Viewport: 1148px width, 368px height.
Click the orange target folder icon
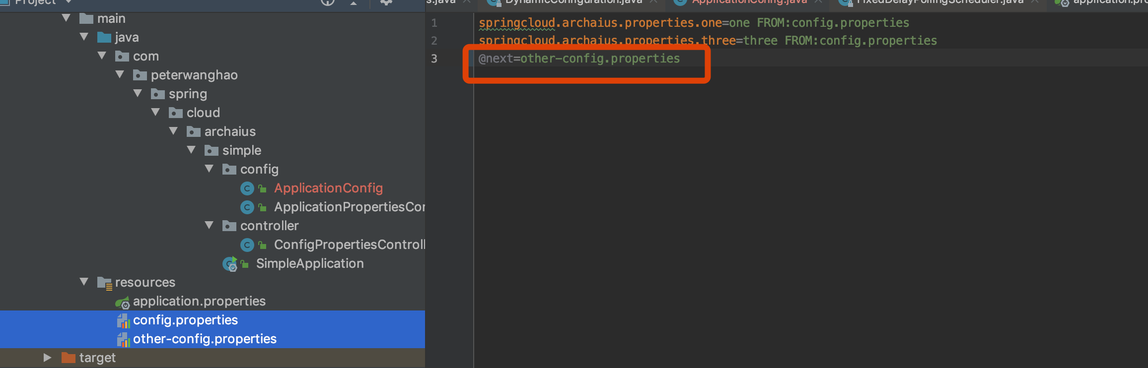pos(68,358)
